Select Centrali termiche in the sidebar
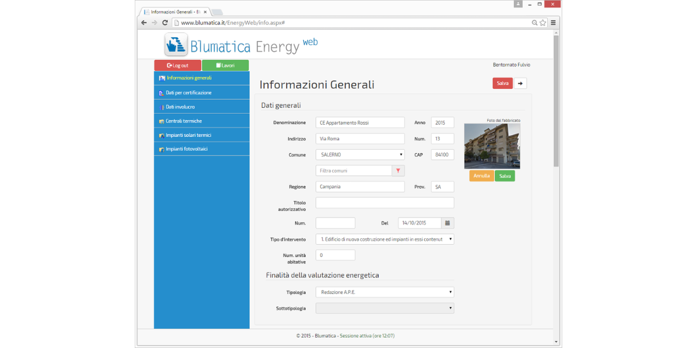Image resolution: width=697 pixels, height=348 pixels. [184, 121]
